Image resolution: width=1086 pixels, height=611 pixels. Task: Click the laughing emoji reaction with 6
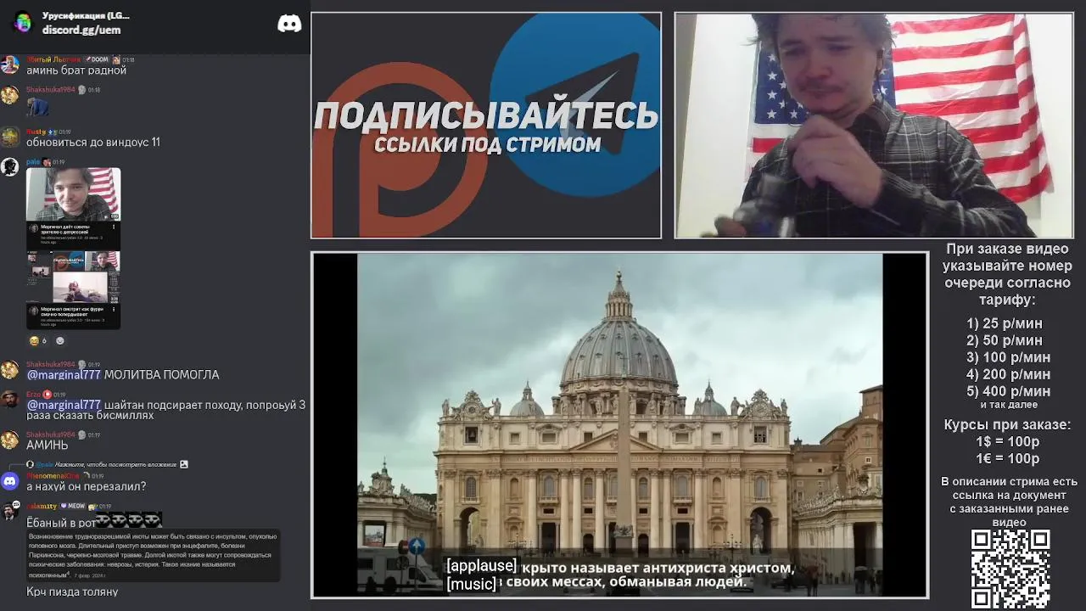tap(38, 341)
